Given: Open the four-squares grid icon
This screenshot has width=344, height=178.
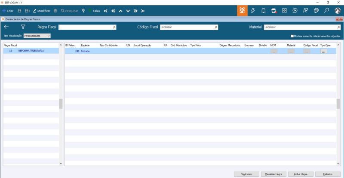Looking at the screenshot, I should tap(284, 11).
